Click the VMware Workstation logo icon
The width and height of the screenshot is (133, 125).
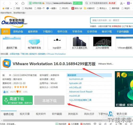pos(7,63)
